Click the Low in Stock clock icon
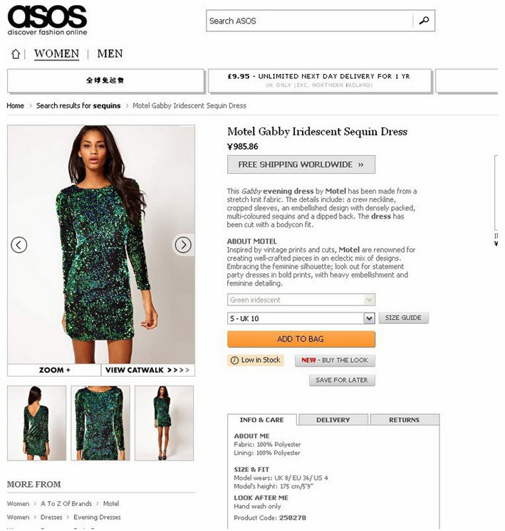The image size is (505, 531). coord(234,360)
